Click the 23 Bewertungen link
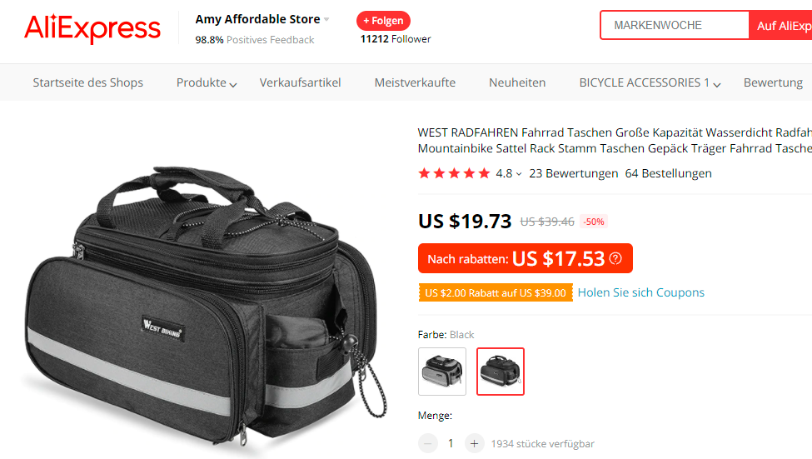The width and height of the screenshot is (812, 459). (x=573, y=173)
